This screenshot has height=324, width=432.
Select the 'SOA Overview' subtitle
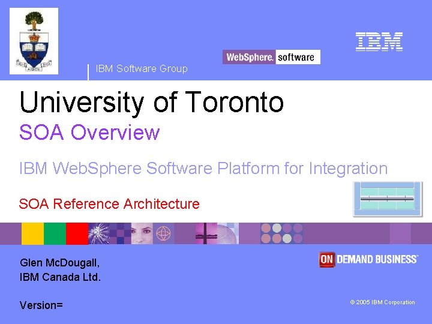pos(89,132)
